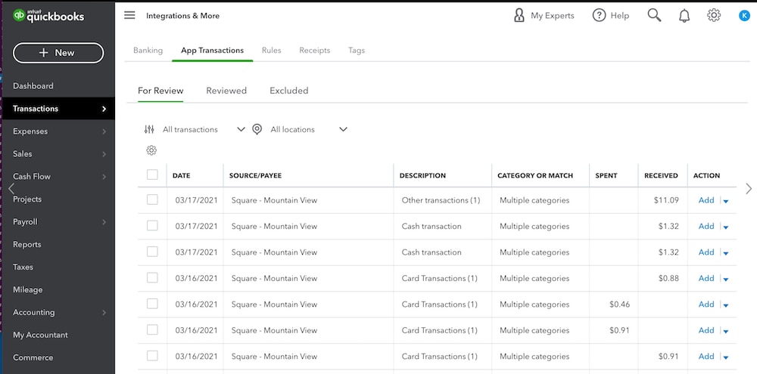Open Taxes in sidebar
Screen dimensions: 757x374
pyautogui.click(x=23, y=267)
